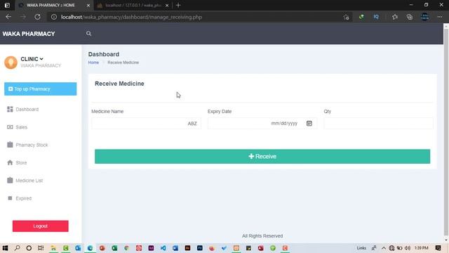Open Task View on the taskbar

41,248
